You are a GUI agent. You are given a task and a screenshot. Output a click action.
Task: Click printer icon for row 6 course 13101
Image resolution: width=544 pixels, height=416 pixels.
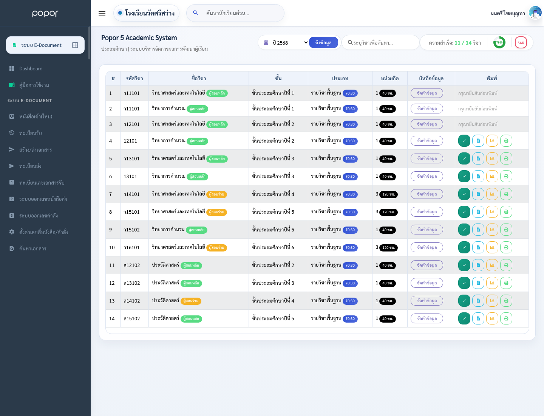[x=506, y=176]
